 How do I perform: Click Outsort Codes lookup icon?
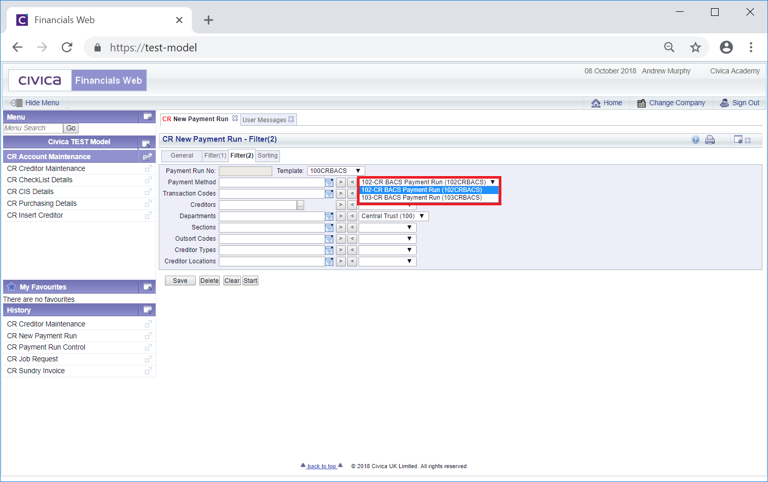pos(329,239)
